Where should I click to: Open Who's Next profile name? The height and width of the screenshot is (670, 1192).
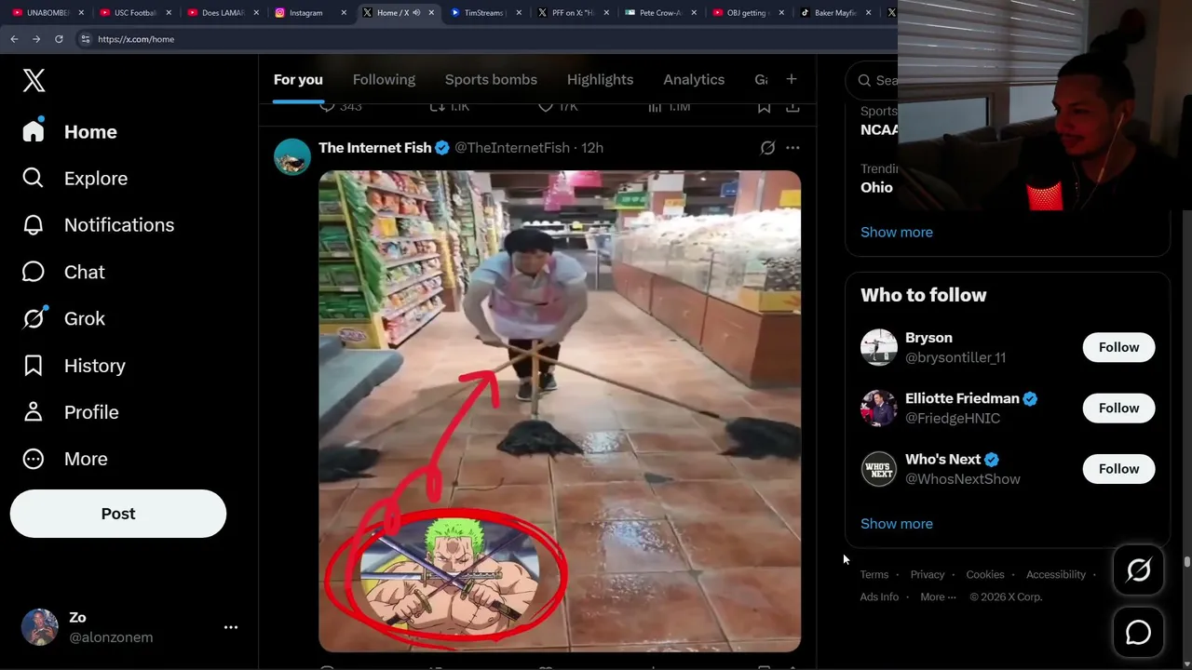(942, 459)
